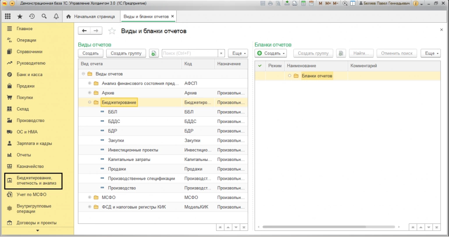Collapse the Бюджетирование folder node
This screenshot has width=449, height=237.
tap(89, 102)
